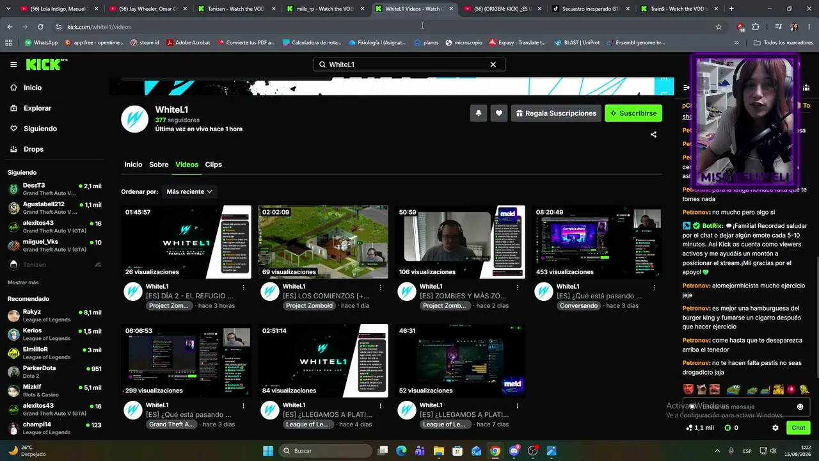The height and width of the screenshot is (461, 819).
Task: Open three-dot menu for video from hace 7 días
Action: pos(517,405)
